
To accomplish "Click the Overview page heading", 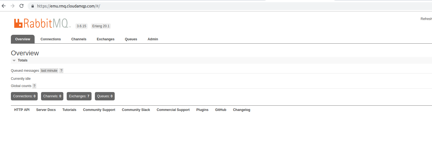I will tap(25, 53).
